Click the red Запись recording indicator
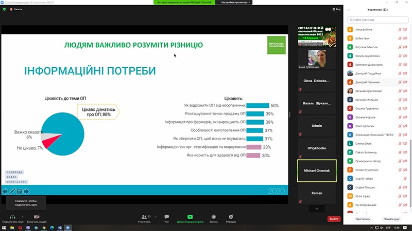This screenshot has width=412, height=231. coord(16,9)
